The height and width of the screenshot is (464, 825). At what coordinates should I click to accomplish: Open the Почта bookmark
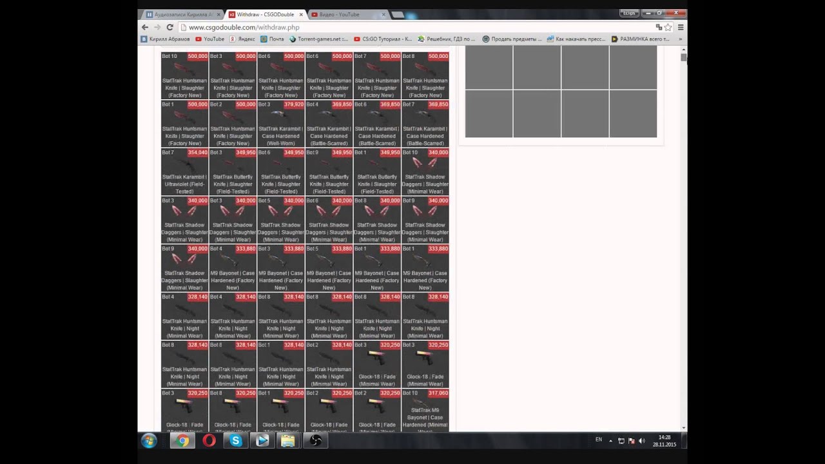pos(272,39)
